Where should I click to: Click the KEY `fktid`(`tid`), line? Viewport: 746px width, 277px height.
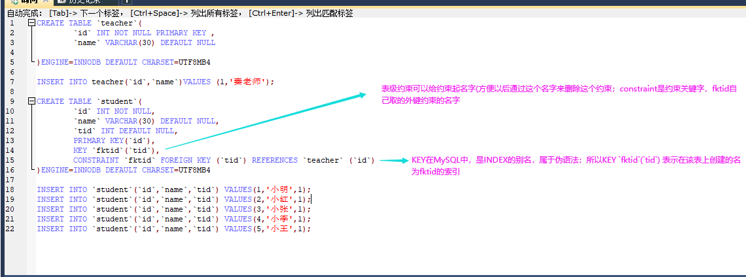coord(116,151)
